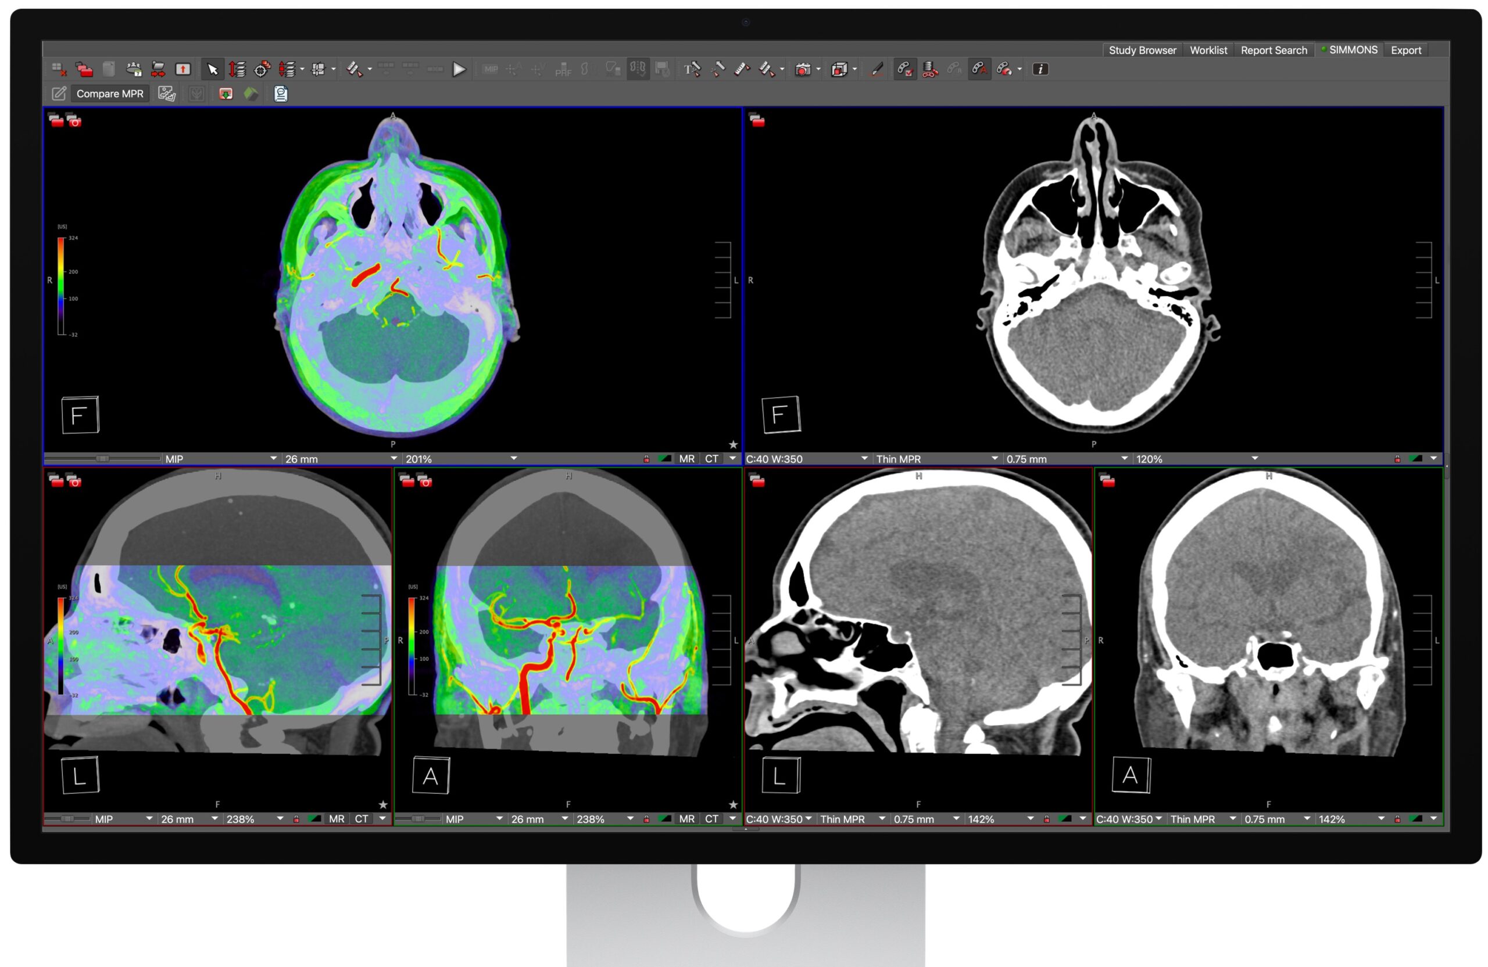The image size is (1488, 967).
Task: Expand the C:40 W:350 window preset dropdown
Action: [864, 458]
